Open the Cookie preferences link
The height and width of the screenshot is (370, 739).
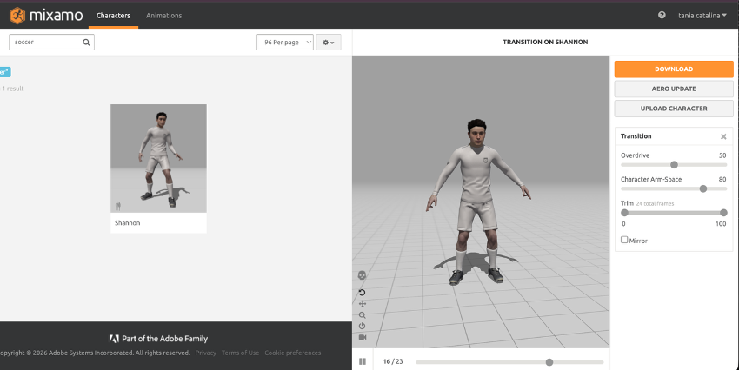pos(293,353)
